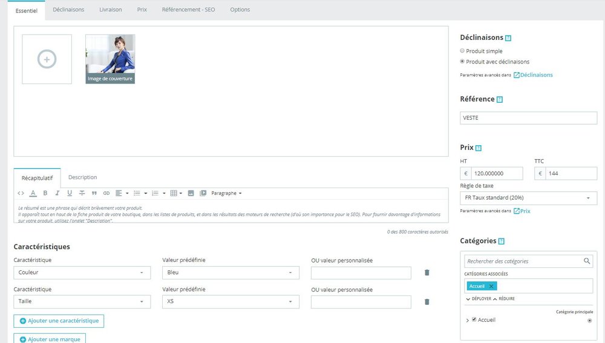Screen dimensions: 605x343
Task: Remove the Accueil associated category tag
Action: (x=491, y=286)
